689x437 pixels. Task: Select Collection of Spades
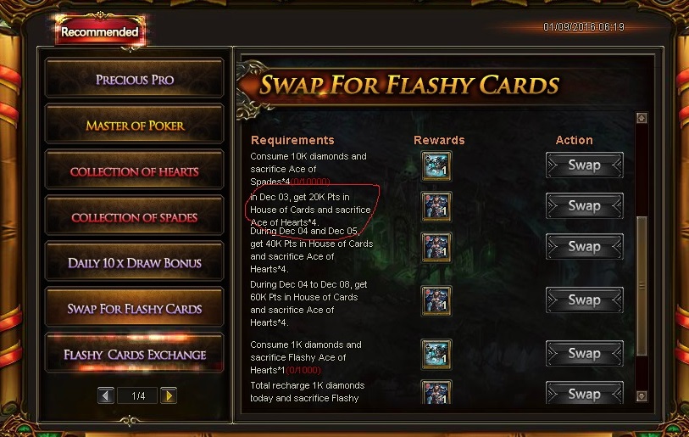pos(135,217)
